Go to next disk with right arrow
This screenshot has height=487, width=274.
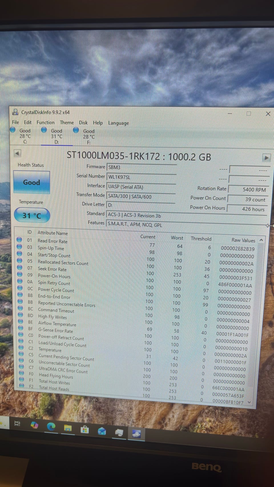266,157
